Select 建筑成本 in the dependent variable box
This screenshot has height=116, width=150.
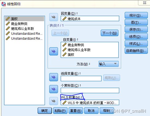coord(90,19)
